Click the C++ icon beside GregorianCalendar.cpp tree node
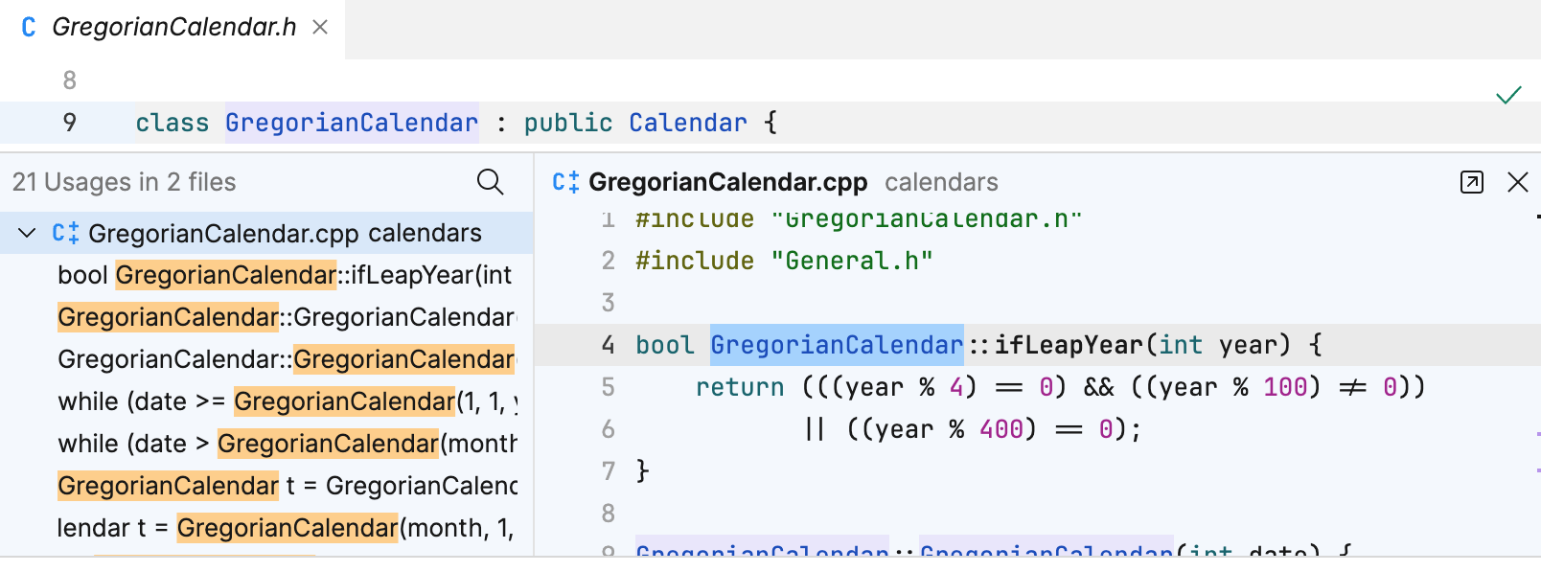This screenshot has height=572, width=1541. click(x=65, y=233)
